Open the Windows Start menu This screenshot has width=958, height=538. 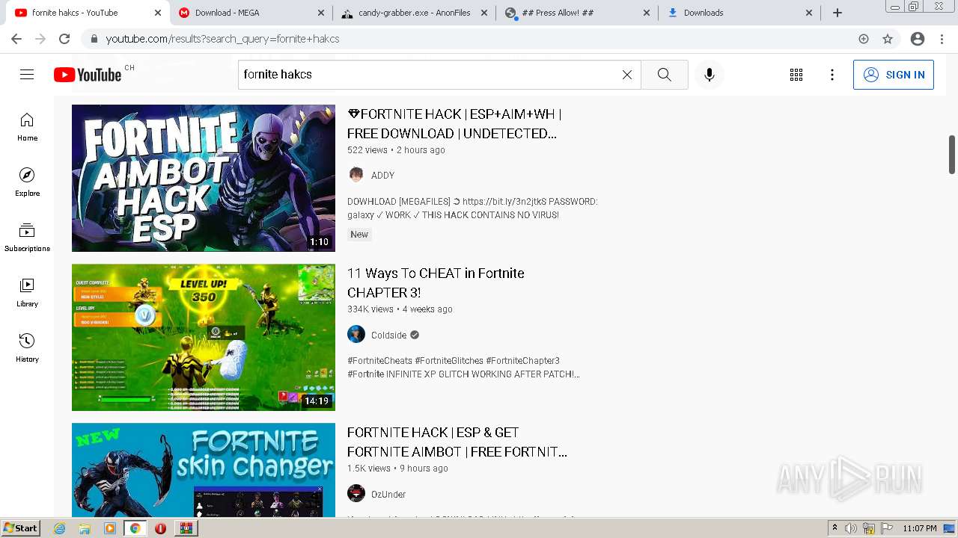click(x=20, y=528)
